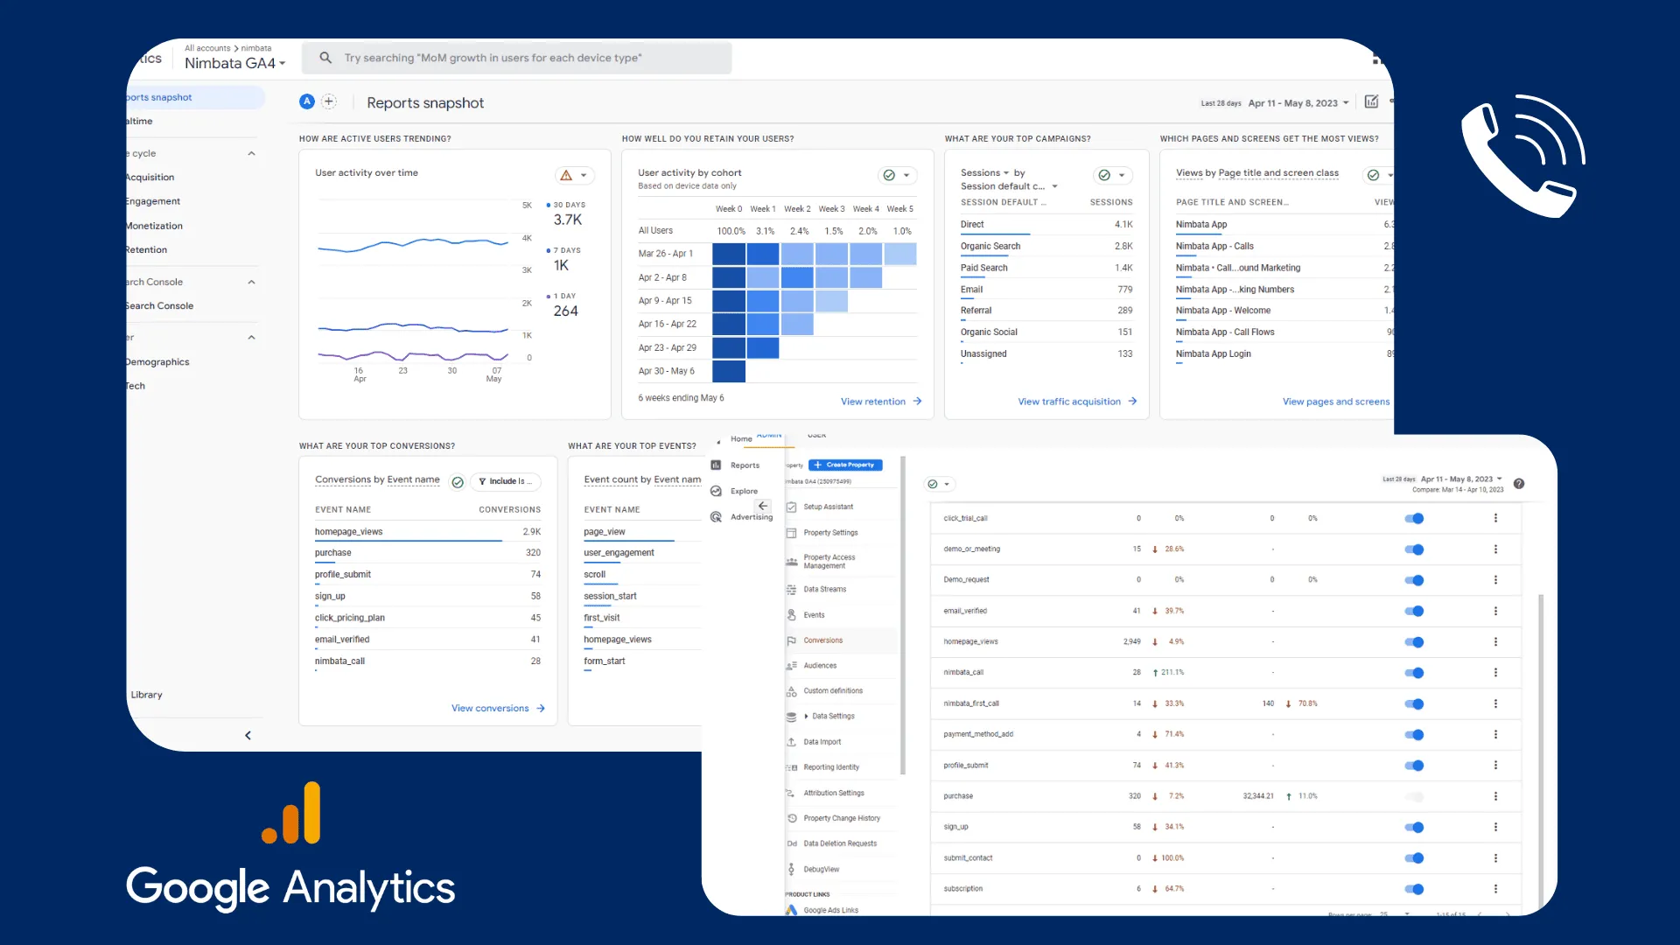Toggle nimbata_first_call conversion switch
Screen dimensions: 1680x945
click(1414, 703)
